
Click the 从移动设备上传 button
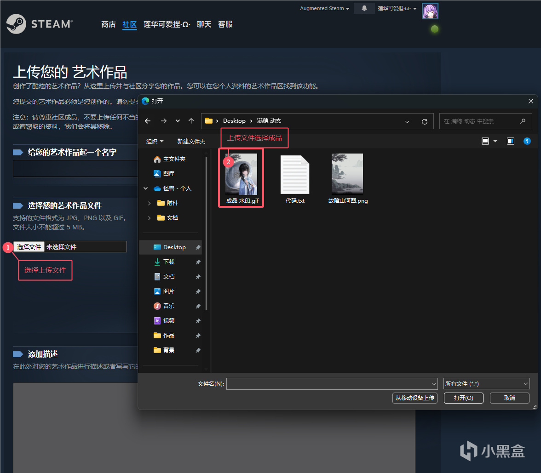[415, 398]
